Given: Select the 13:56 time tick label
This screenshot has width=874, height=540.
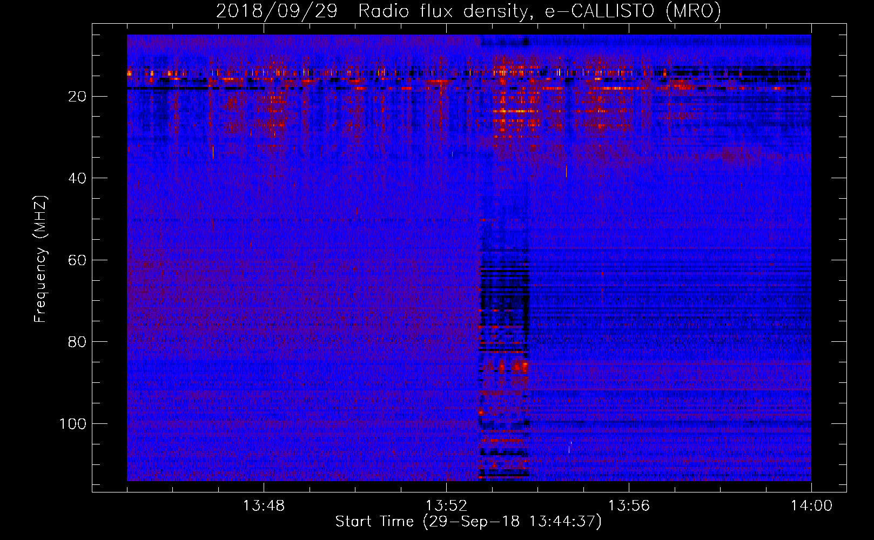Looking at the screenshot, I should click(629, 506).
